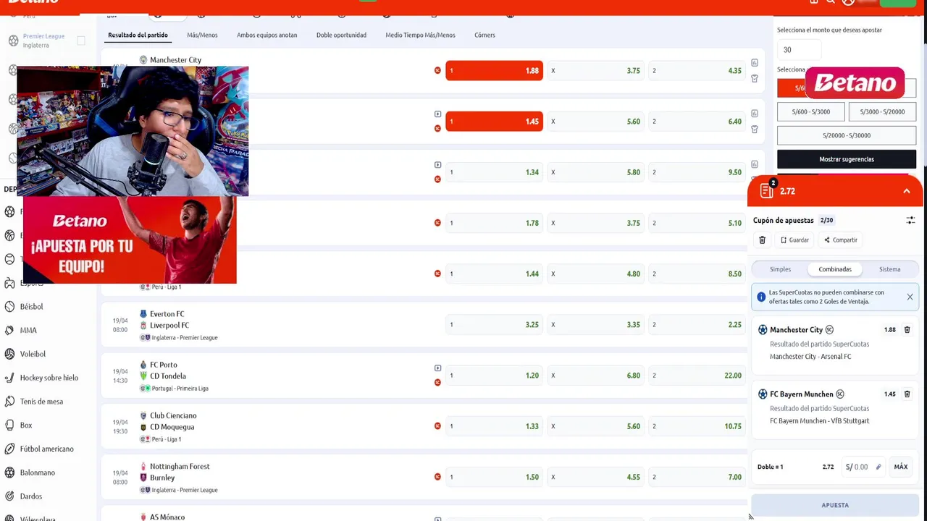Open the MMA sport icon in sidebar

(x=9, y=331)
